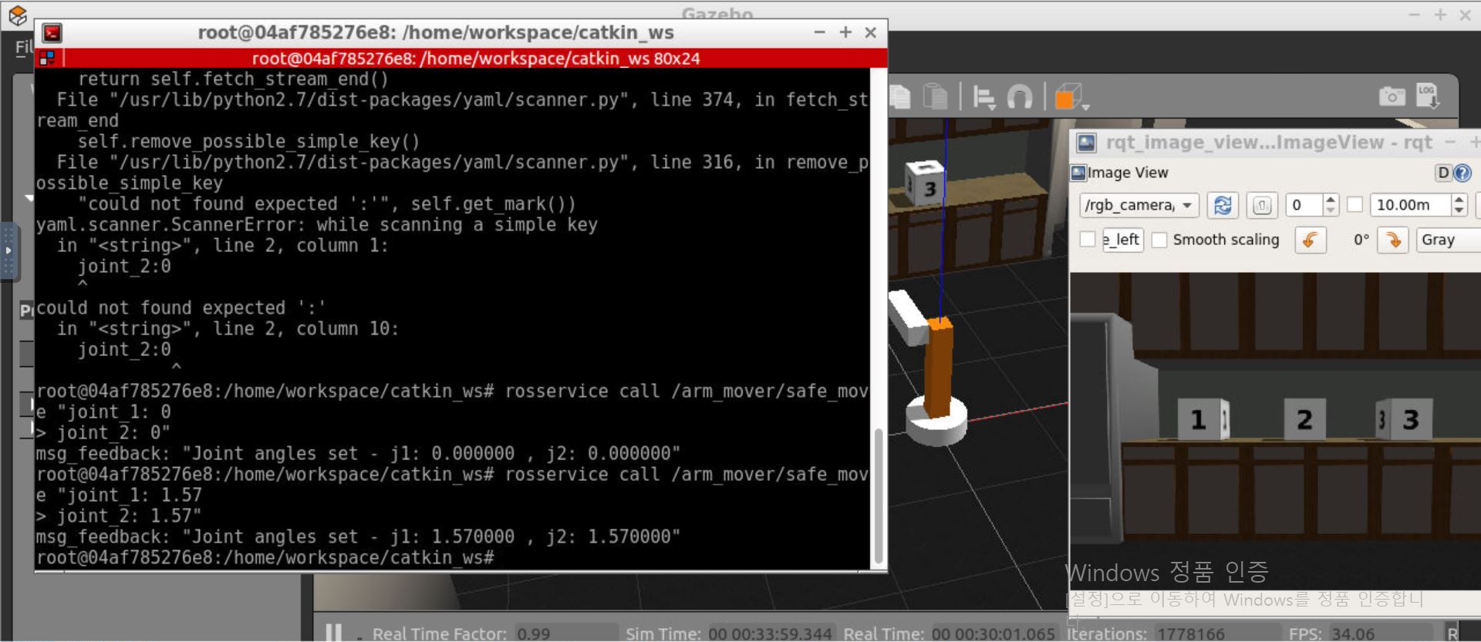Rotate the image left with orange arrow
Viewport: 1481px width, 642px height.
(x=1310, y=240)
